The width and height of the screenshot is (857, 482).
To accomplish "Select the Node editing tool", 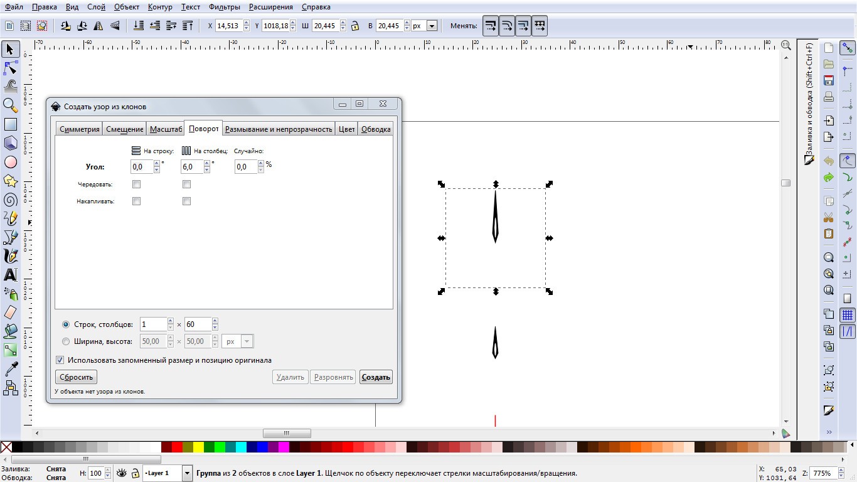I will pos(10,68).
